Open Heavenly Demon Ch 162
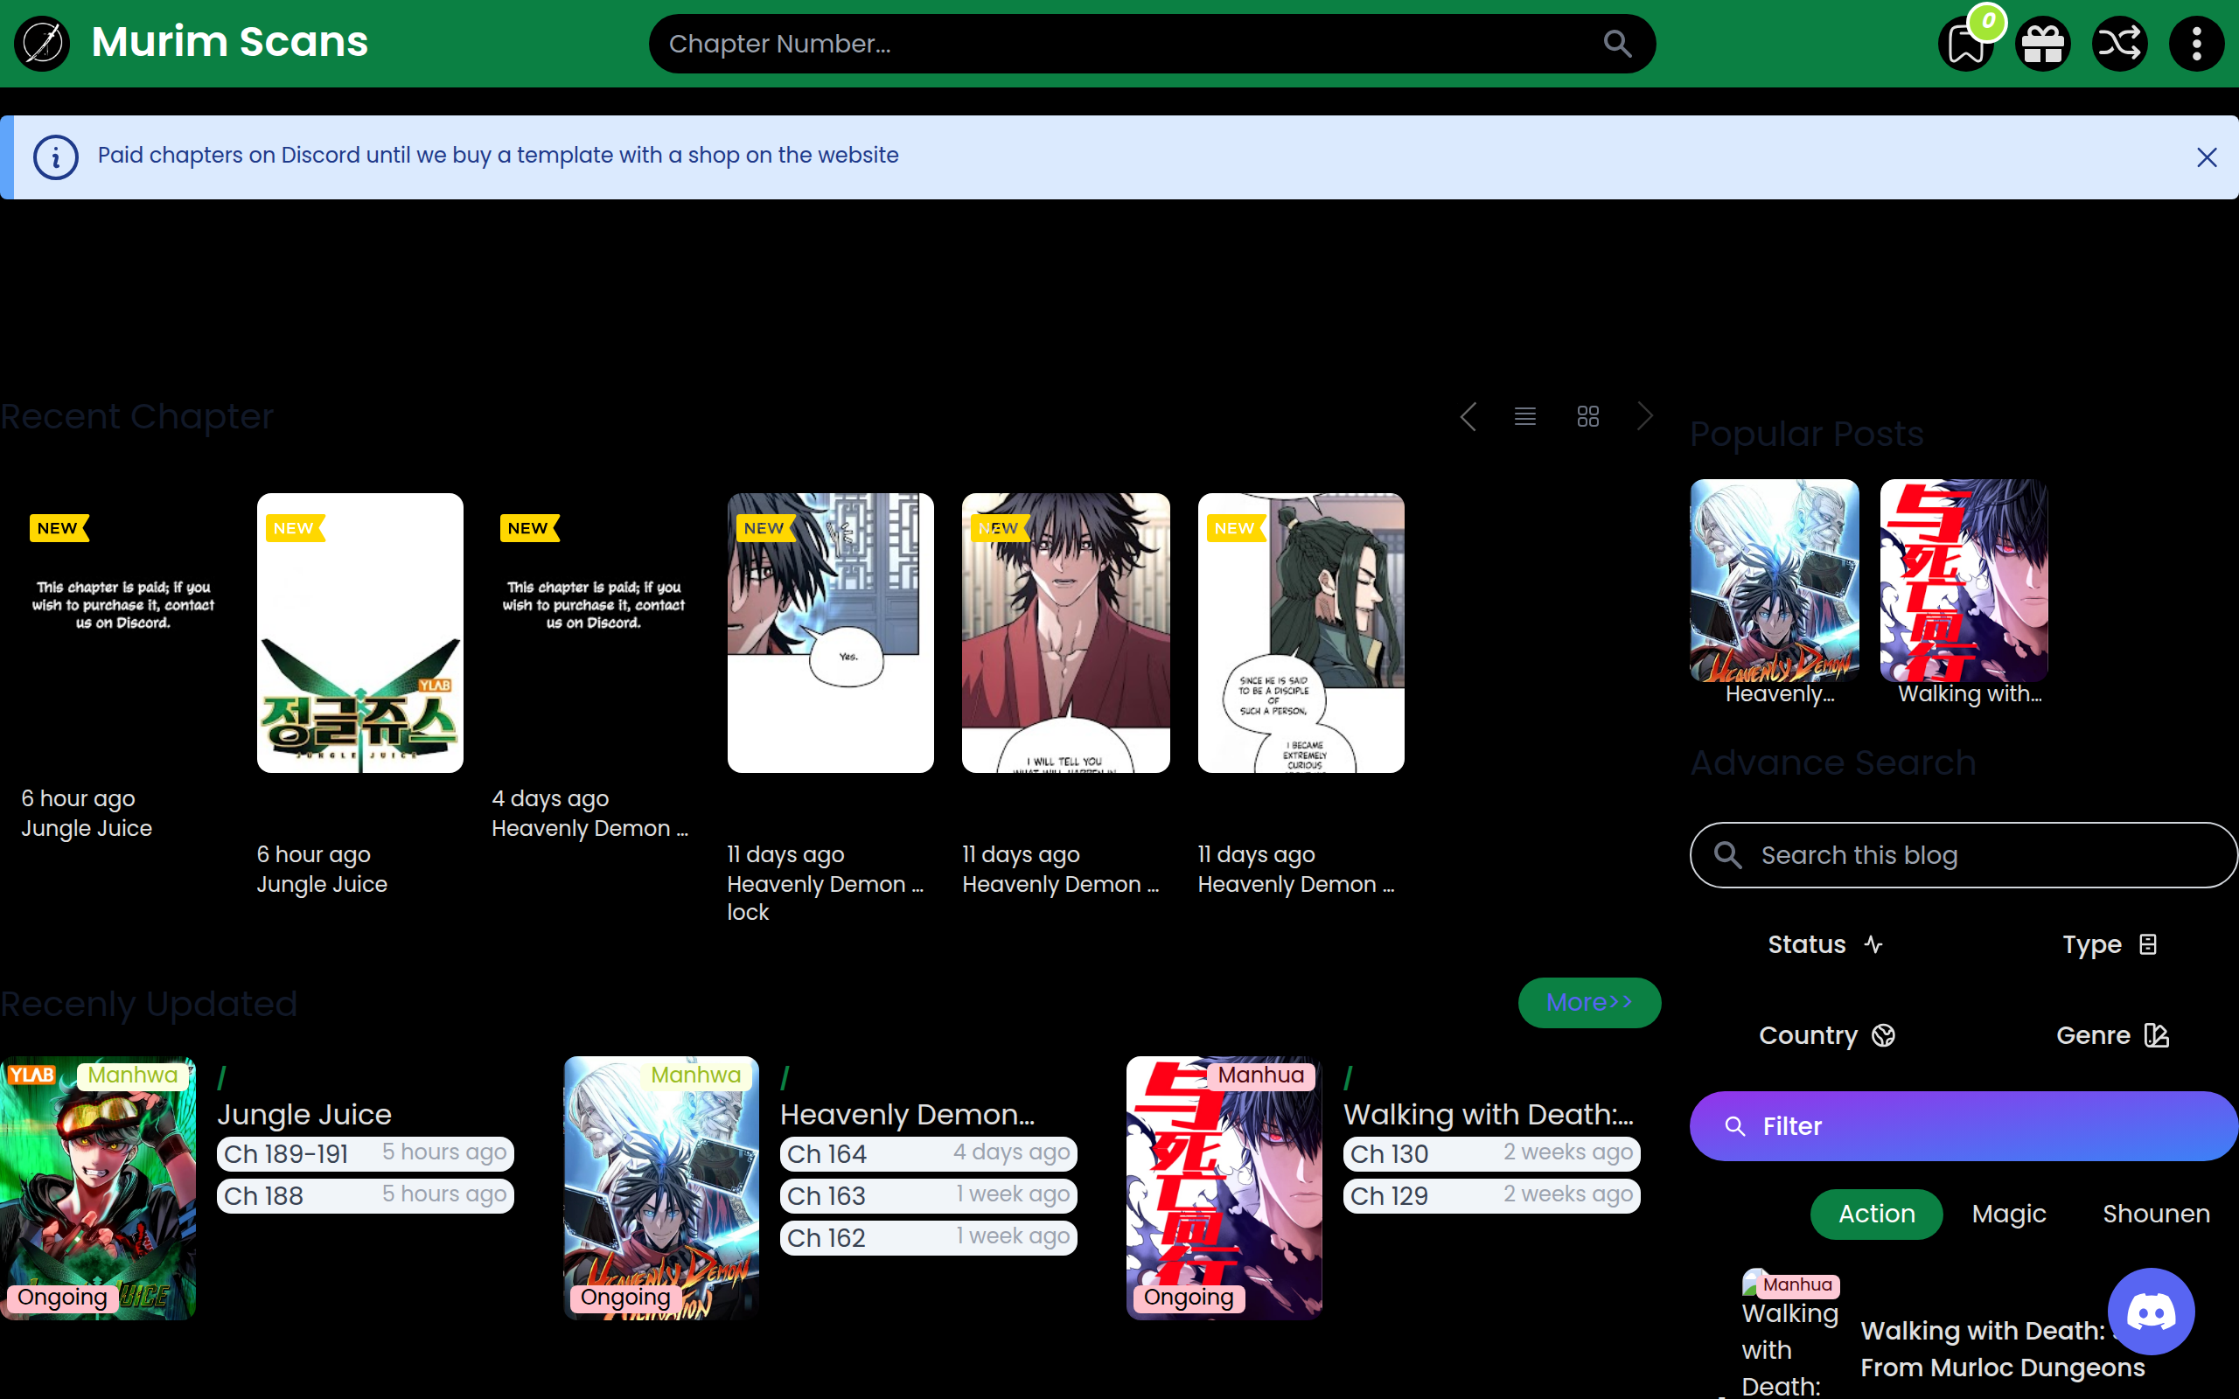Screen dimensions: 2239x1399 click(x=928, y=1238)
